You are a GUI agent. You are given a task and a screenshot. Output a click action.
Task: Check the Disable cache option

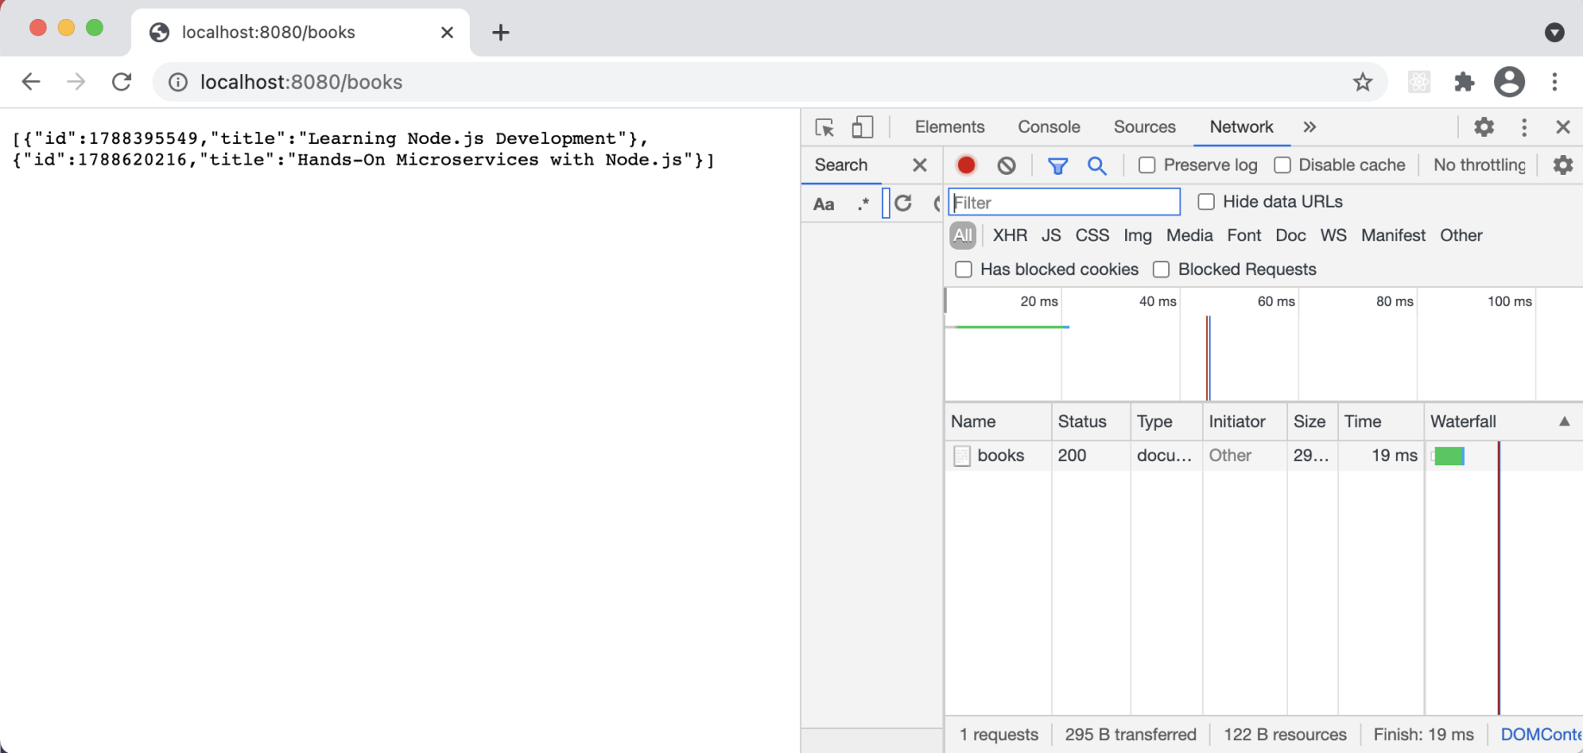(x=1283, y=165)
